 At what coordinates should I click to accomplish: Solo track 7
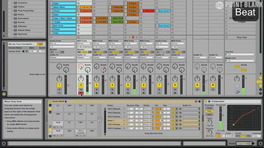(x=159, y=90)
